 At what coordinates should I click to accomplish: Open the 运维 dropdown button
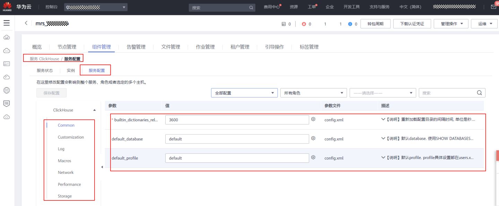pos(484,24)
